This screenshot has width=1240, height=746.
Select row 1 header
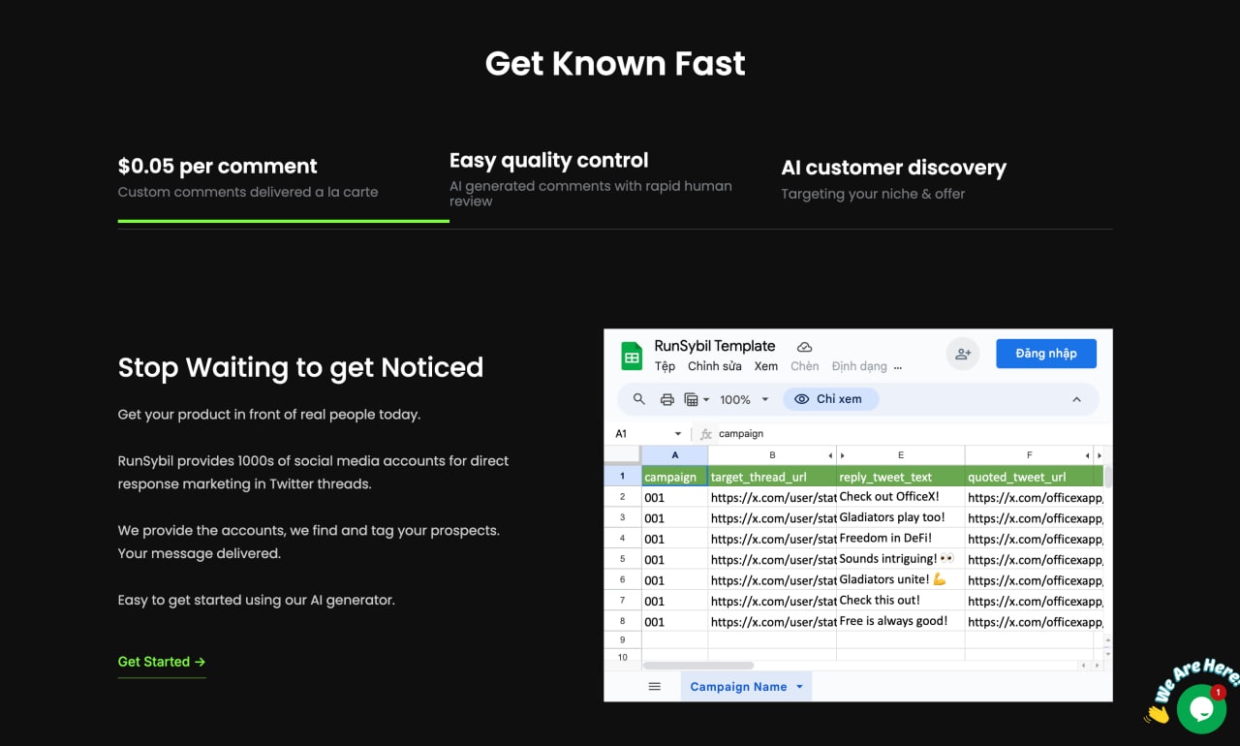(623, 476)
